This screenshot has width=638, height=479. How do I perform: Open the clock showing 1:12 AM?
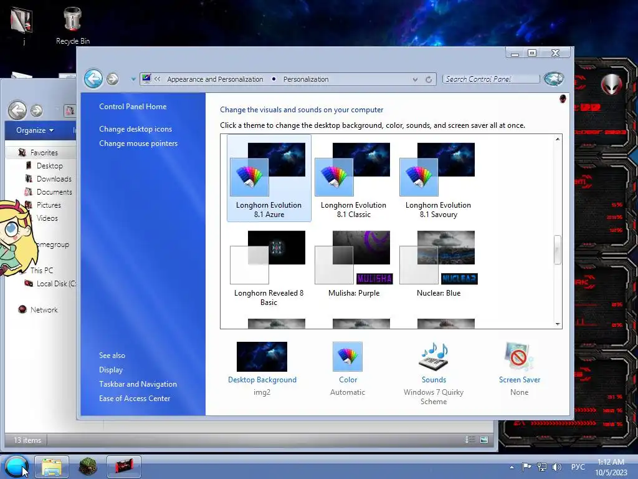pos(611,467)
